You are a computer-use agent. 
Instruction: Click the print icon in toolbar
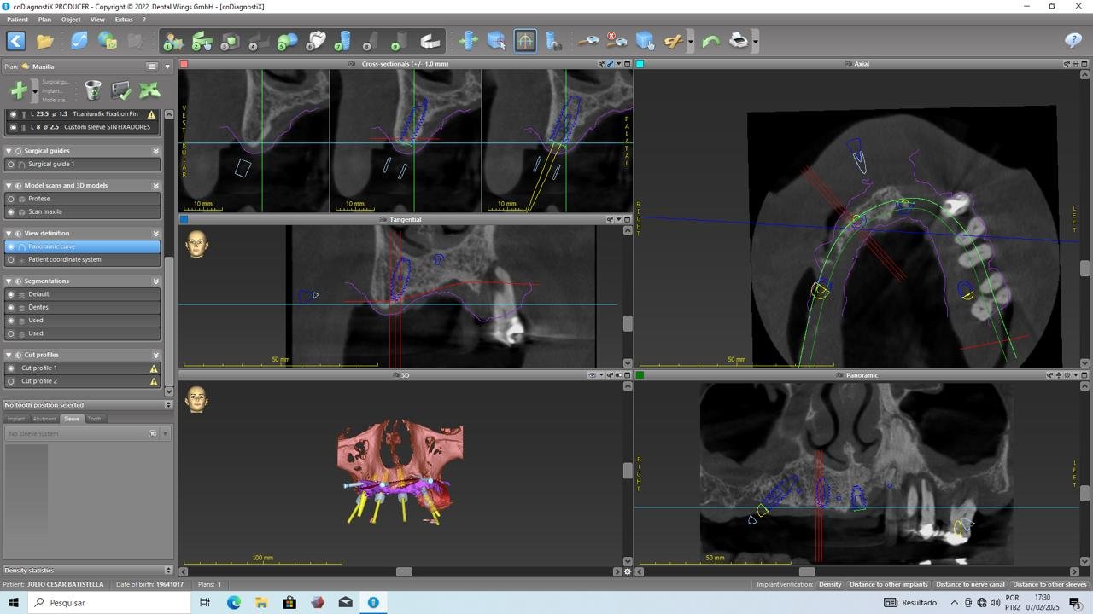pos(739,40)
